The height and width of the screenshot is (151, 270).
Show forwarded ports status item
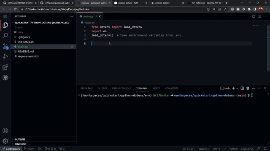tap(62, 149)
